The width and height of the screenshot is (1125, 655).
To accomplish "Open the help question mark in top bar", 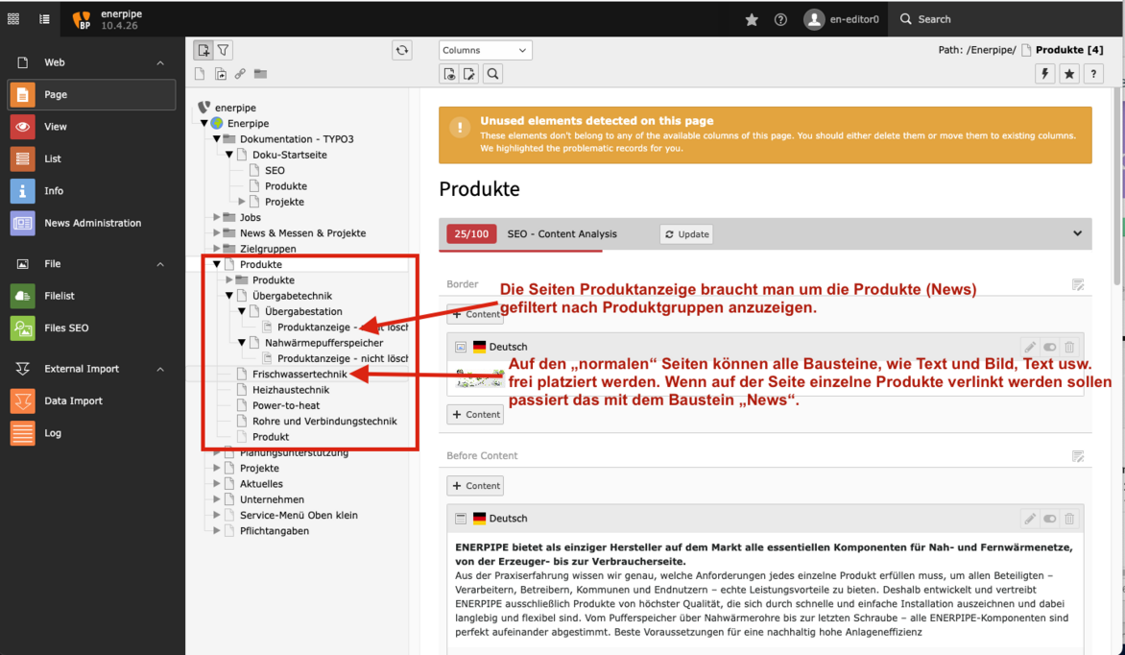I will (x=780, y=19).
